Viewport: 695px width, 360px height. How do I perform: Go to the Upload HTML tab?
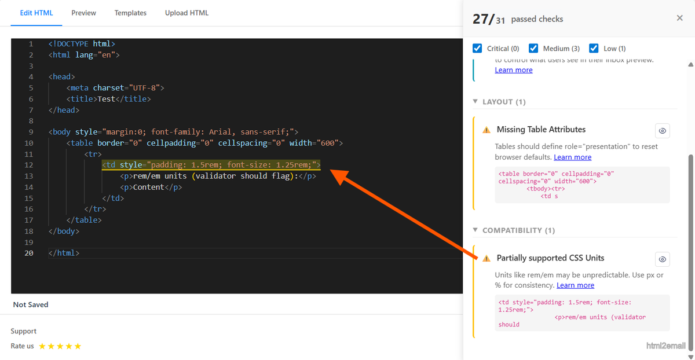coord(186,12)
